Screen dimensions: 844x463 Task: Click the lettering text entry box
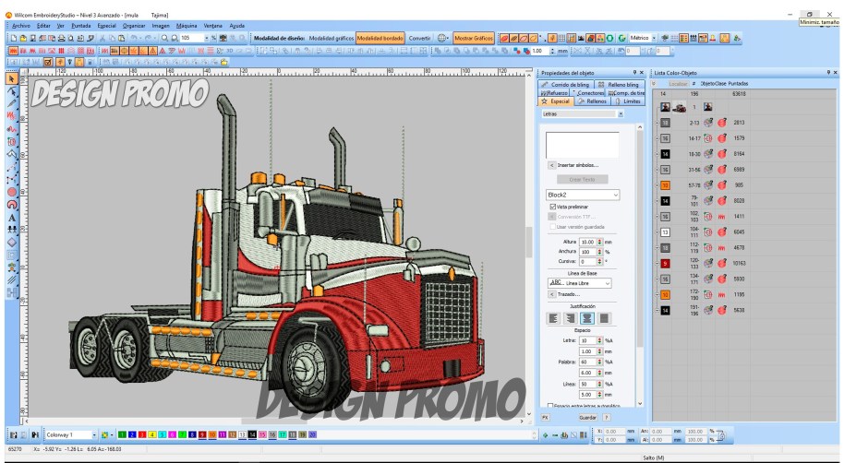(x=582, y=144)
